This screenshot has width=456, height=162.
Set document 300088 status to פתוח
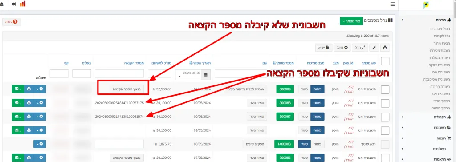pos(317,103)
